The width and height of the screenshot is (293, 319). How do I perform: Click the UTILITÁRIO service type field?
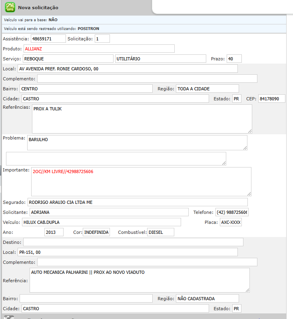click(x=160, y=59)
